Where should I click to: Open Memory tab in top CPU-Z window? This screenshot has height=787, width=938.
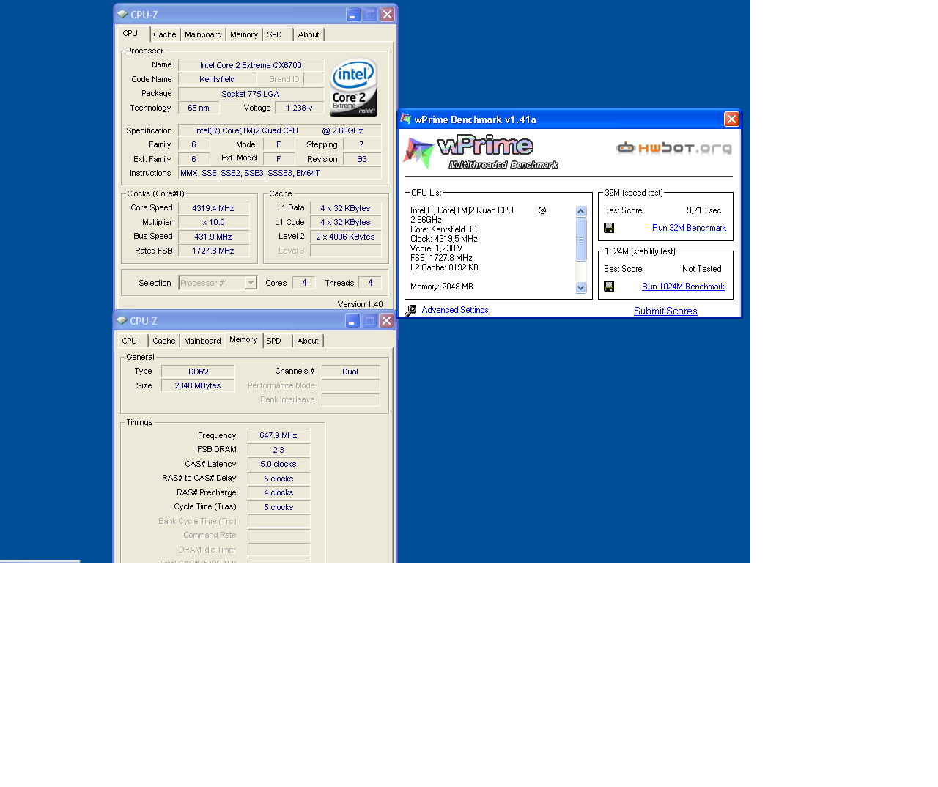click(244, 34)
